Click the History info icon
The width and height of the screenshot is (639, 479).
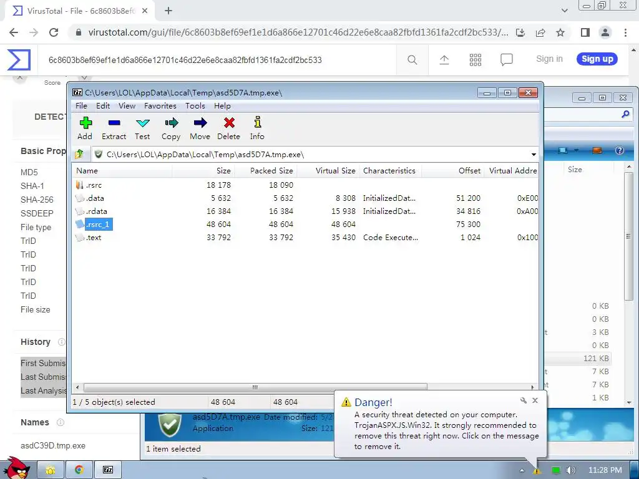[x=62, y=342]
